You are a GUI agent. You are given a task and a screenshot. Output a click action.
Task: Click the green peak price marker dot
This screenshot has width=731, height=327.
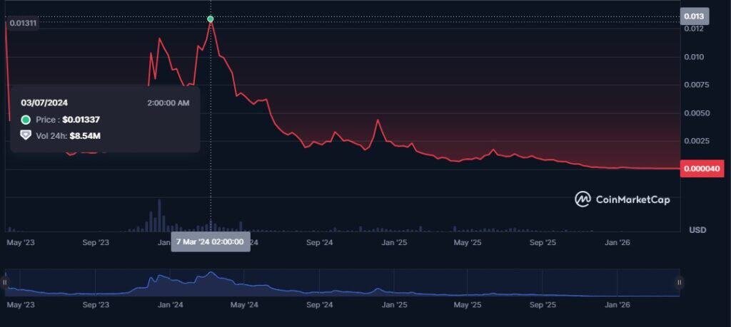point(211,19)
